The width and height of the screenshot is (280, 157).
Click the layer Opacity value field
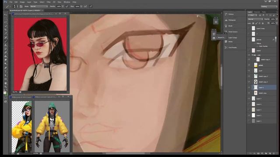point(273,19)
